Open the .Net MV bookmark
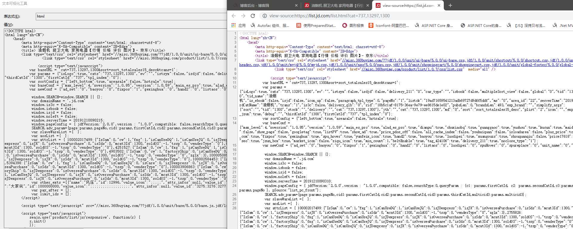573x229 pixels. click(563, 26)
